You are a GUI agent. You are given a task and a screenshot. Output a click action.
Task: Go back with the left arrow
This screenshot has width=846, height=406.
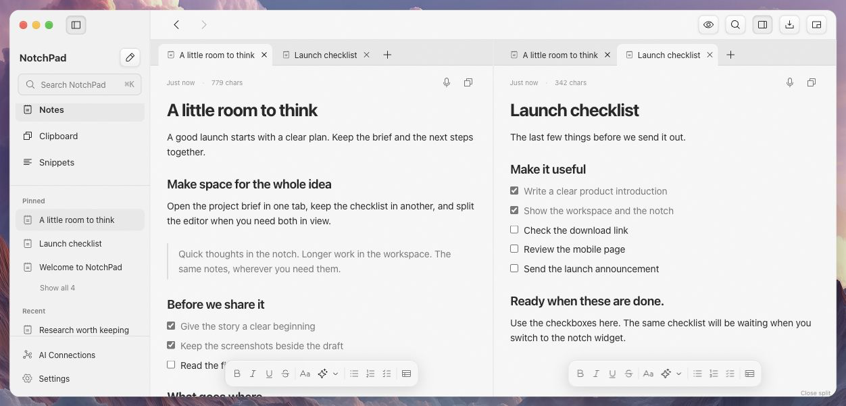pyautogui.click(x=176, y=25)
